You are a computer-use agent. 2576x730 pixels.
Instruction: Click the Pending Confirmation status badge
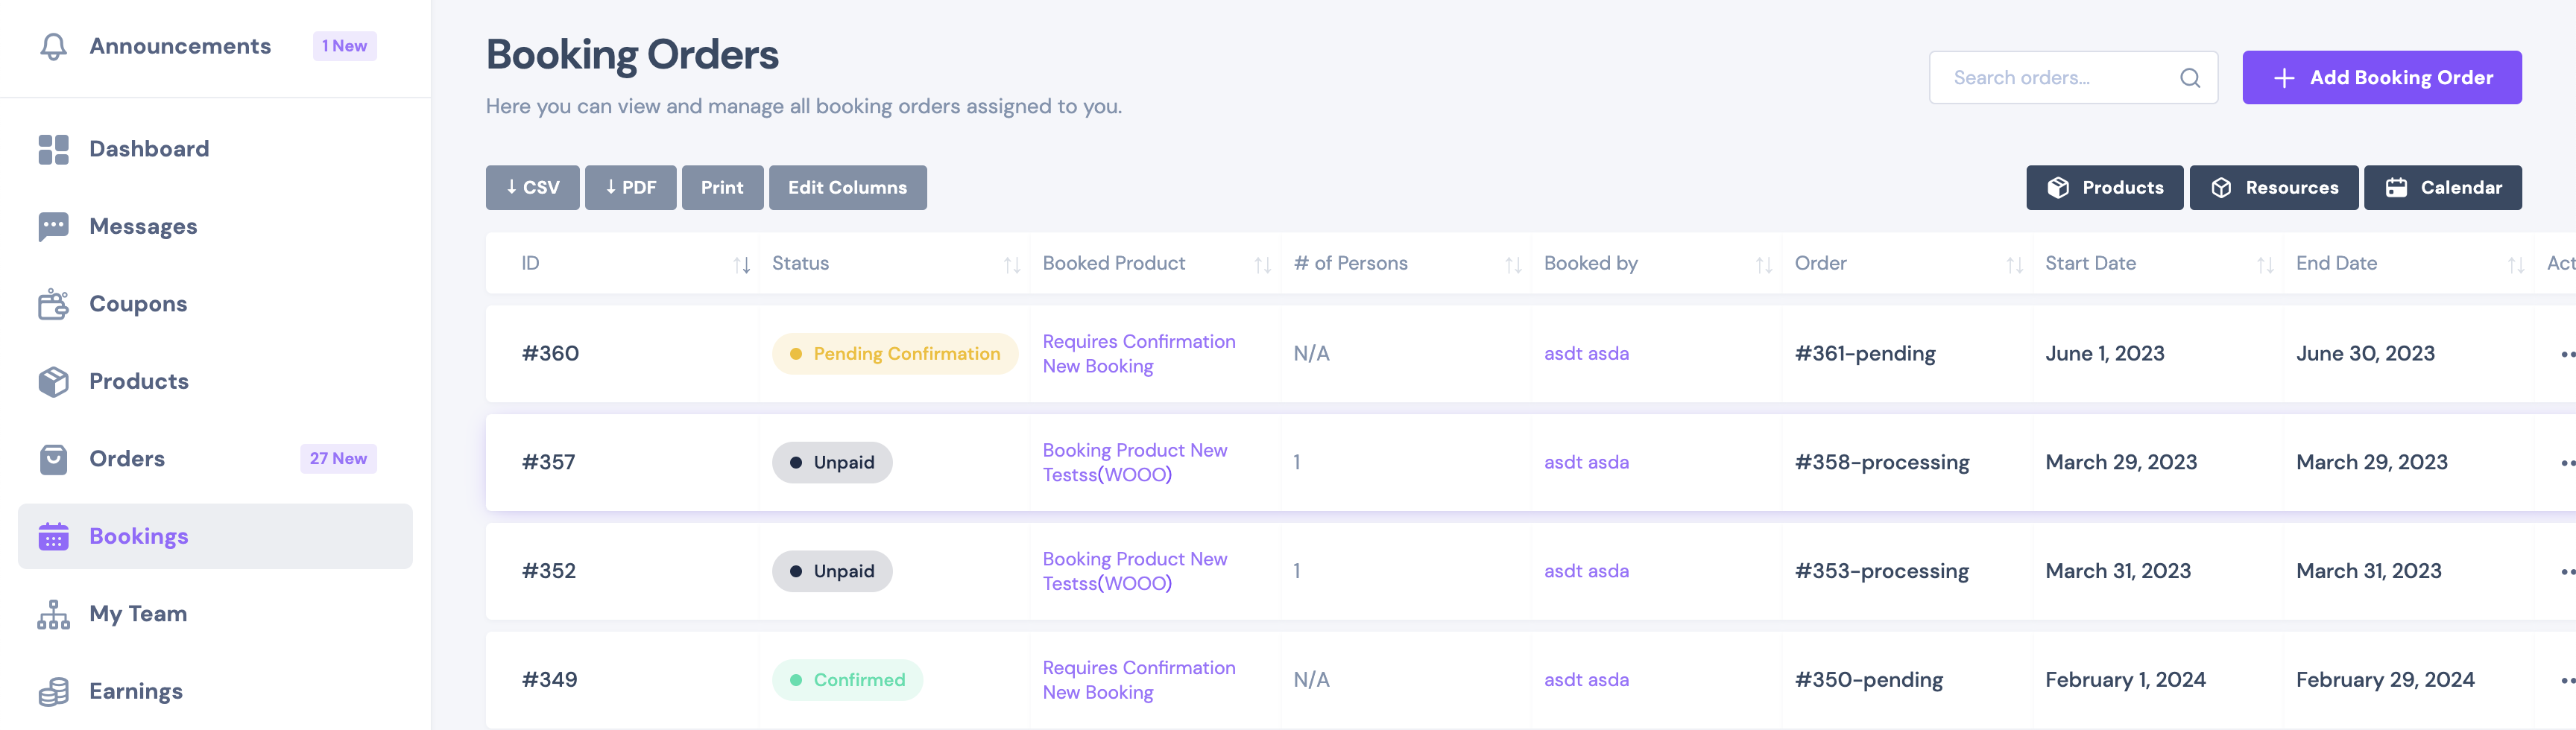pos(894,354)
